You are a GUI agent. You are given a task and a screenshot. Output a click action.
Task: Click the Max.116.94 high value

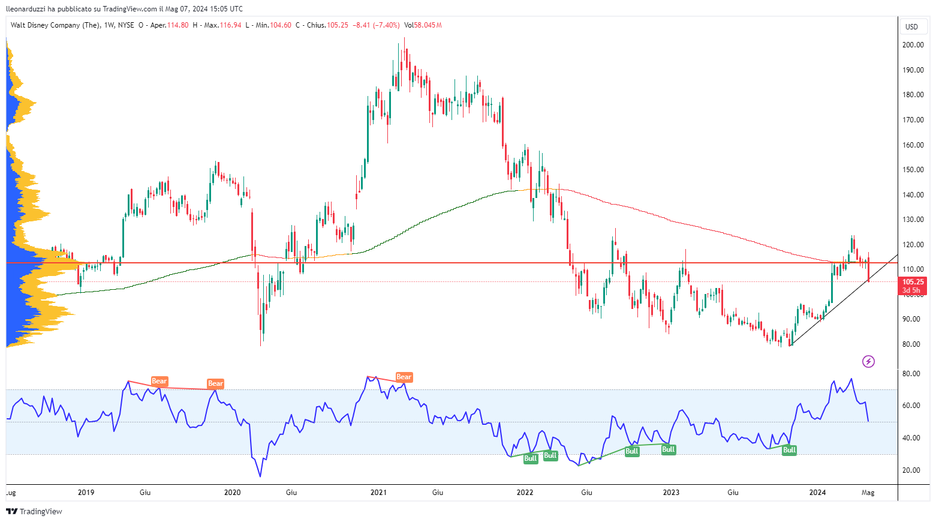pos(222,25)
